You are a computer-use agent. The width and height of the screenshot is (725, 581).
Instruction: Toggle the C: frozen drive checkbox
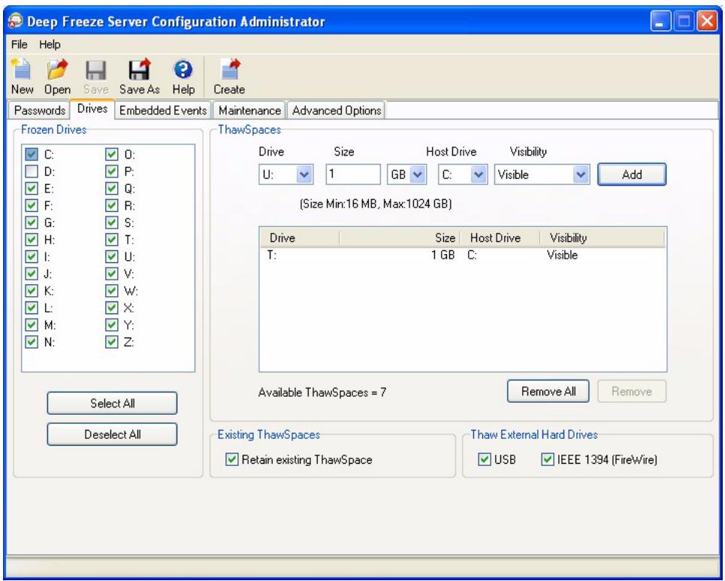32,154
